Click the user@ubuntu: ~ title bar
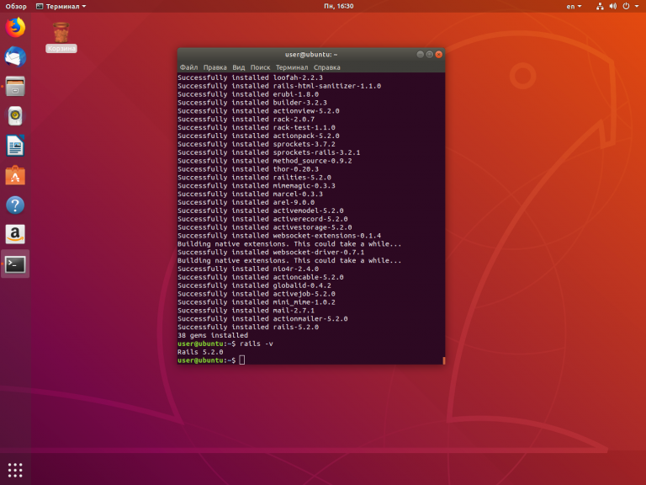The width and height of the screenshot is (646, 485). point(311,55)
